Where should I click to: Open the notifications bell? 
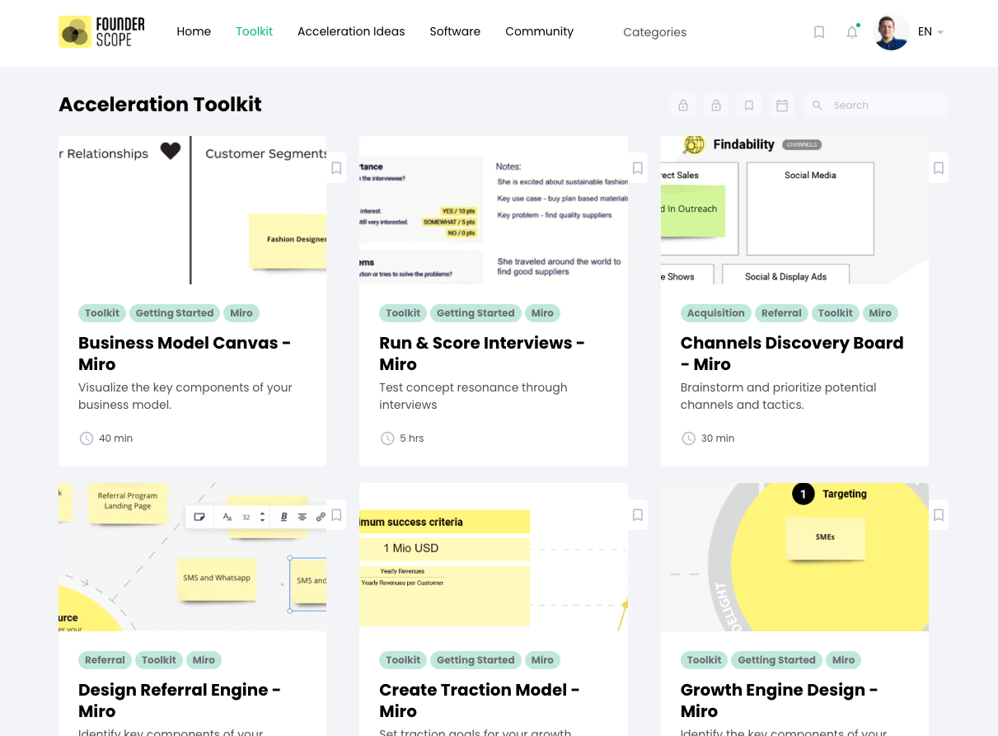pyautogui.click(x=852, y=32)
